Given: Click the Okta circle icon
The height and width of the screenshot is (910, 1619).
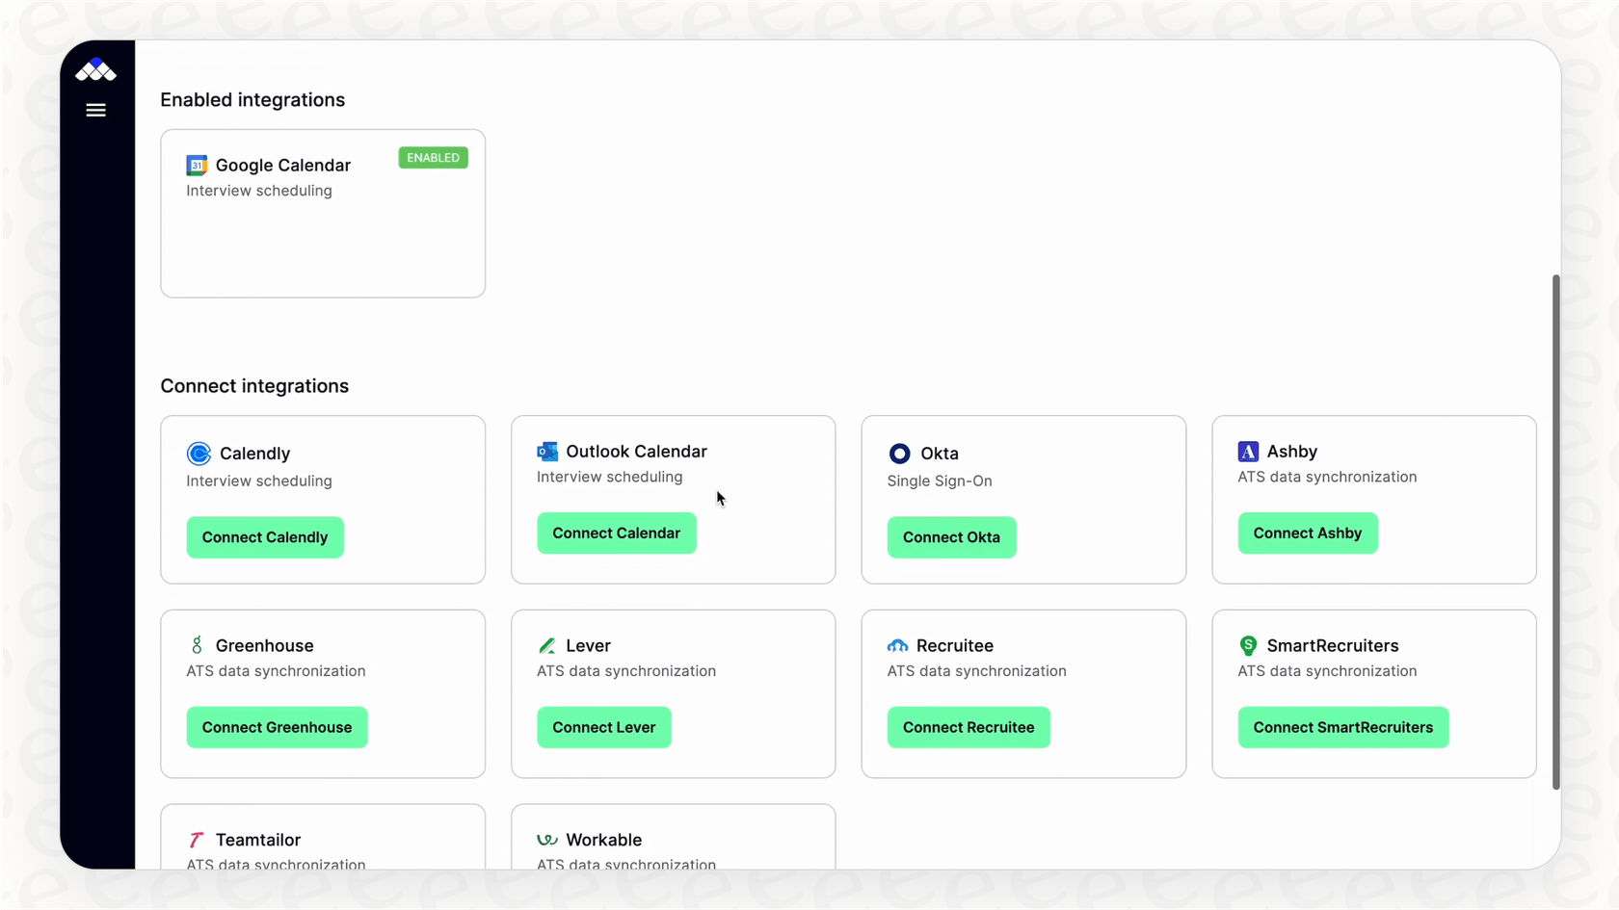Looking at the screenshot, I should [898, 453].
